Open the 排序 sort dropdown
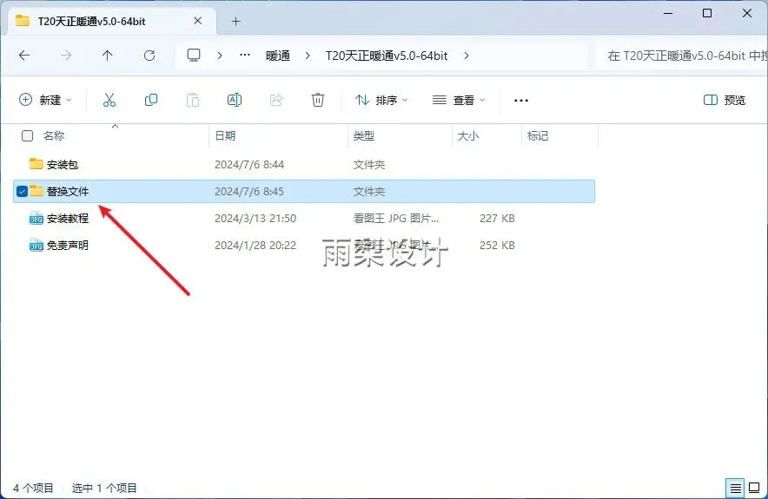The height and width of the screenshot is (499, 768). click(x=381, y=100)
